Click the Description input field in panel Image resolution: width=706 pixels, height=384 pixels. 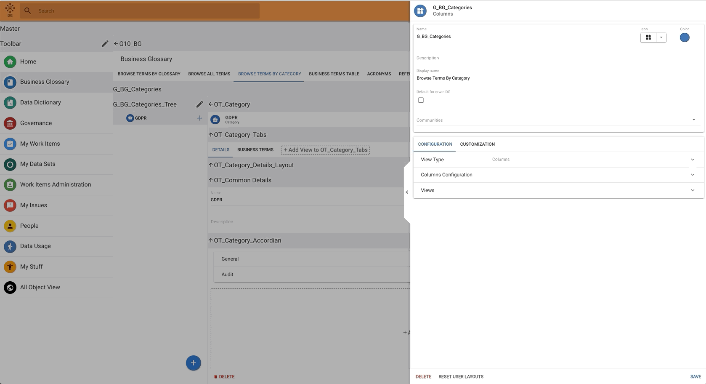(557, 58)
